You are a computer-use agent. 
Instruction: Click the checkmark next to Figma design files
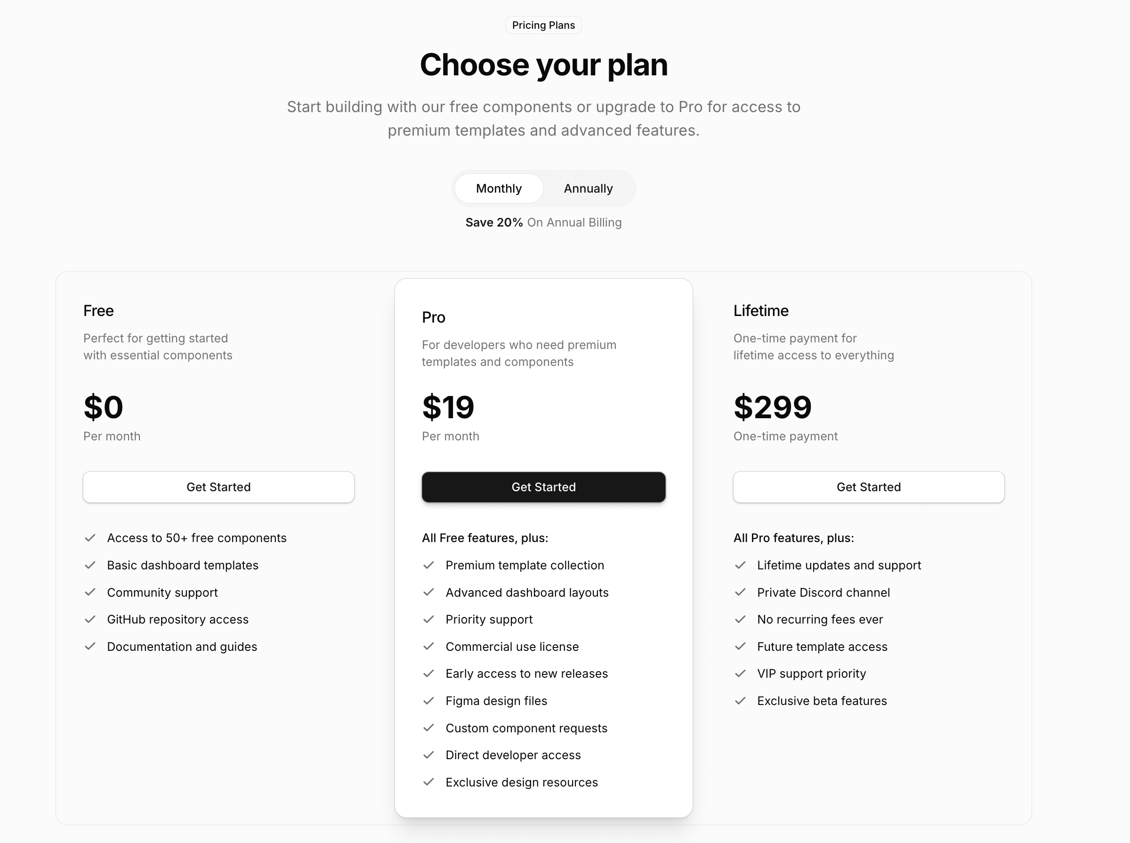[429, 701]
